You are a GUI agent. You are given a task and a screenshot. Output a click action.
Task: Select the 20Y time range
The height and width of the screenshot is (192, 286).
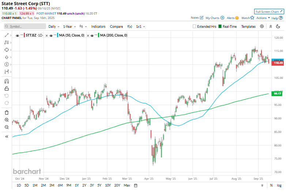117,185
